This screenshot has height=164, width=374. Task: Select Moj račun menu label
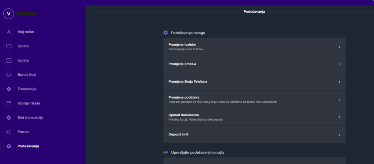[26, 32]
